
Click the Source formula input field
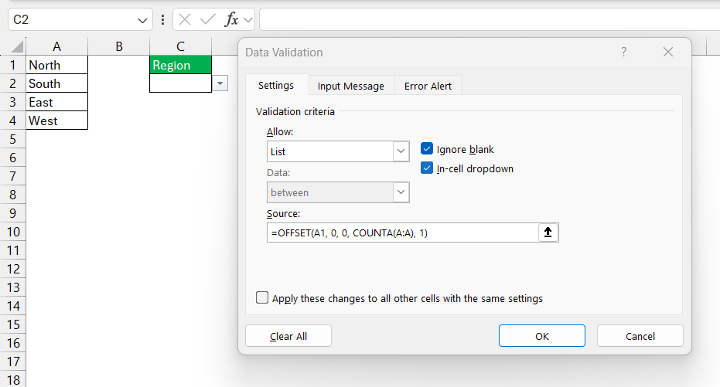(402, 233)
